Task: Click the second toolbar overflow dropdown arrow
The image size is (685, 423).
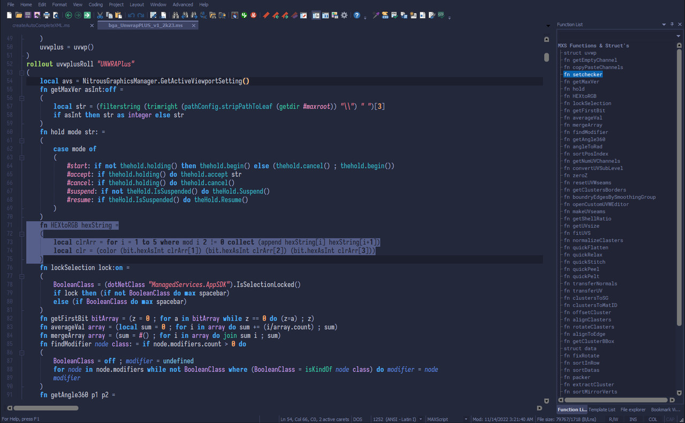Action: [x=449, y=18]
